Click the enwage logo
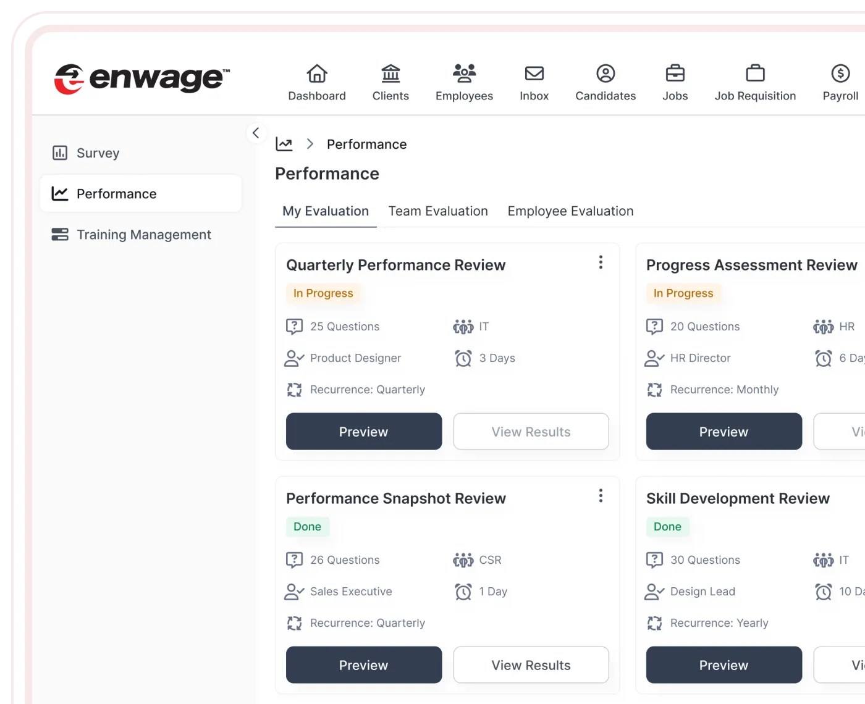This screenshot has height=704, width=865. pos(142,79)
